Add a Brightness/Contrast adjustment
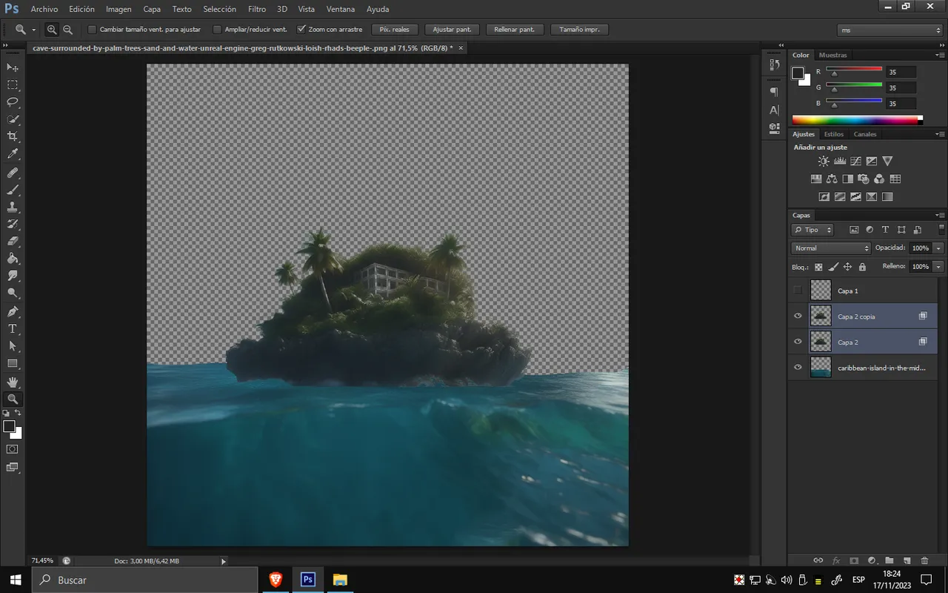The image size is (948, 593). pyautogui.click(x=824, y=161)
